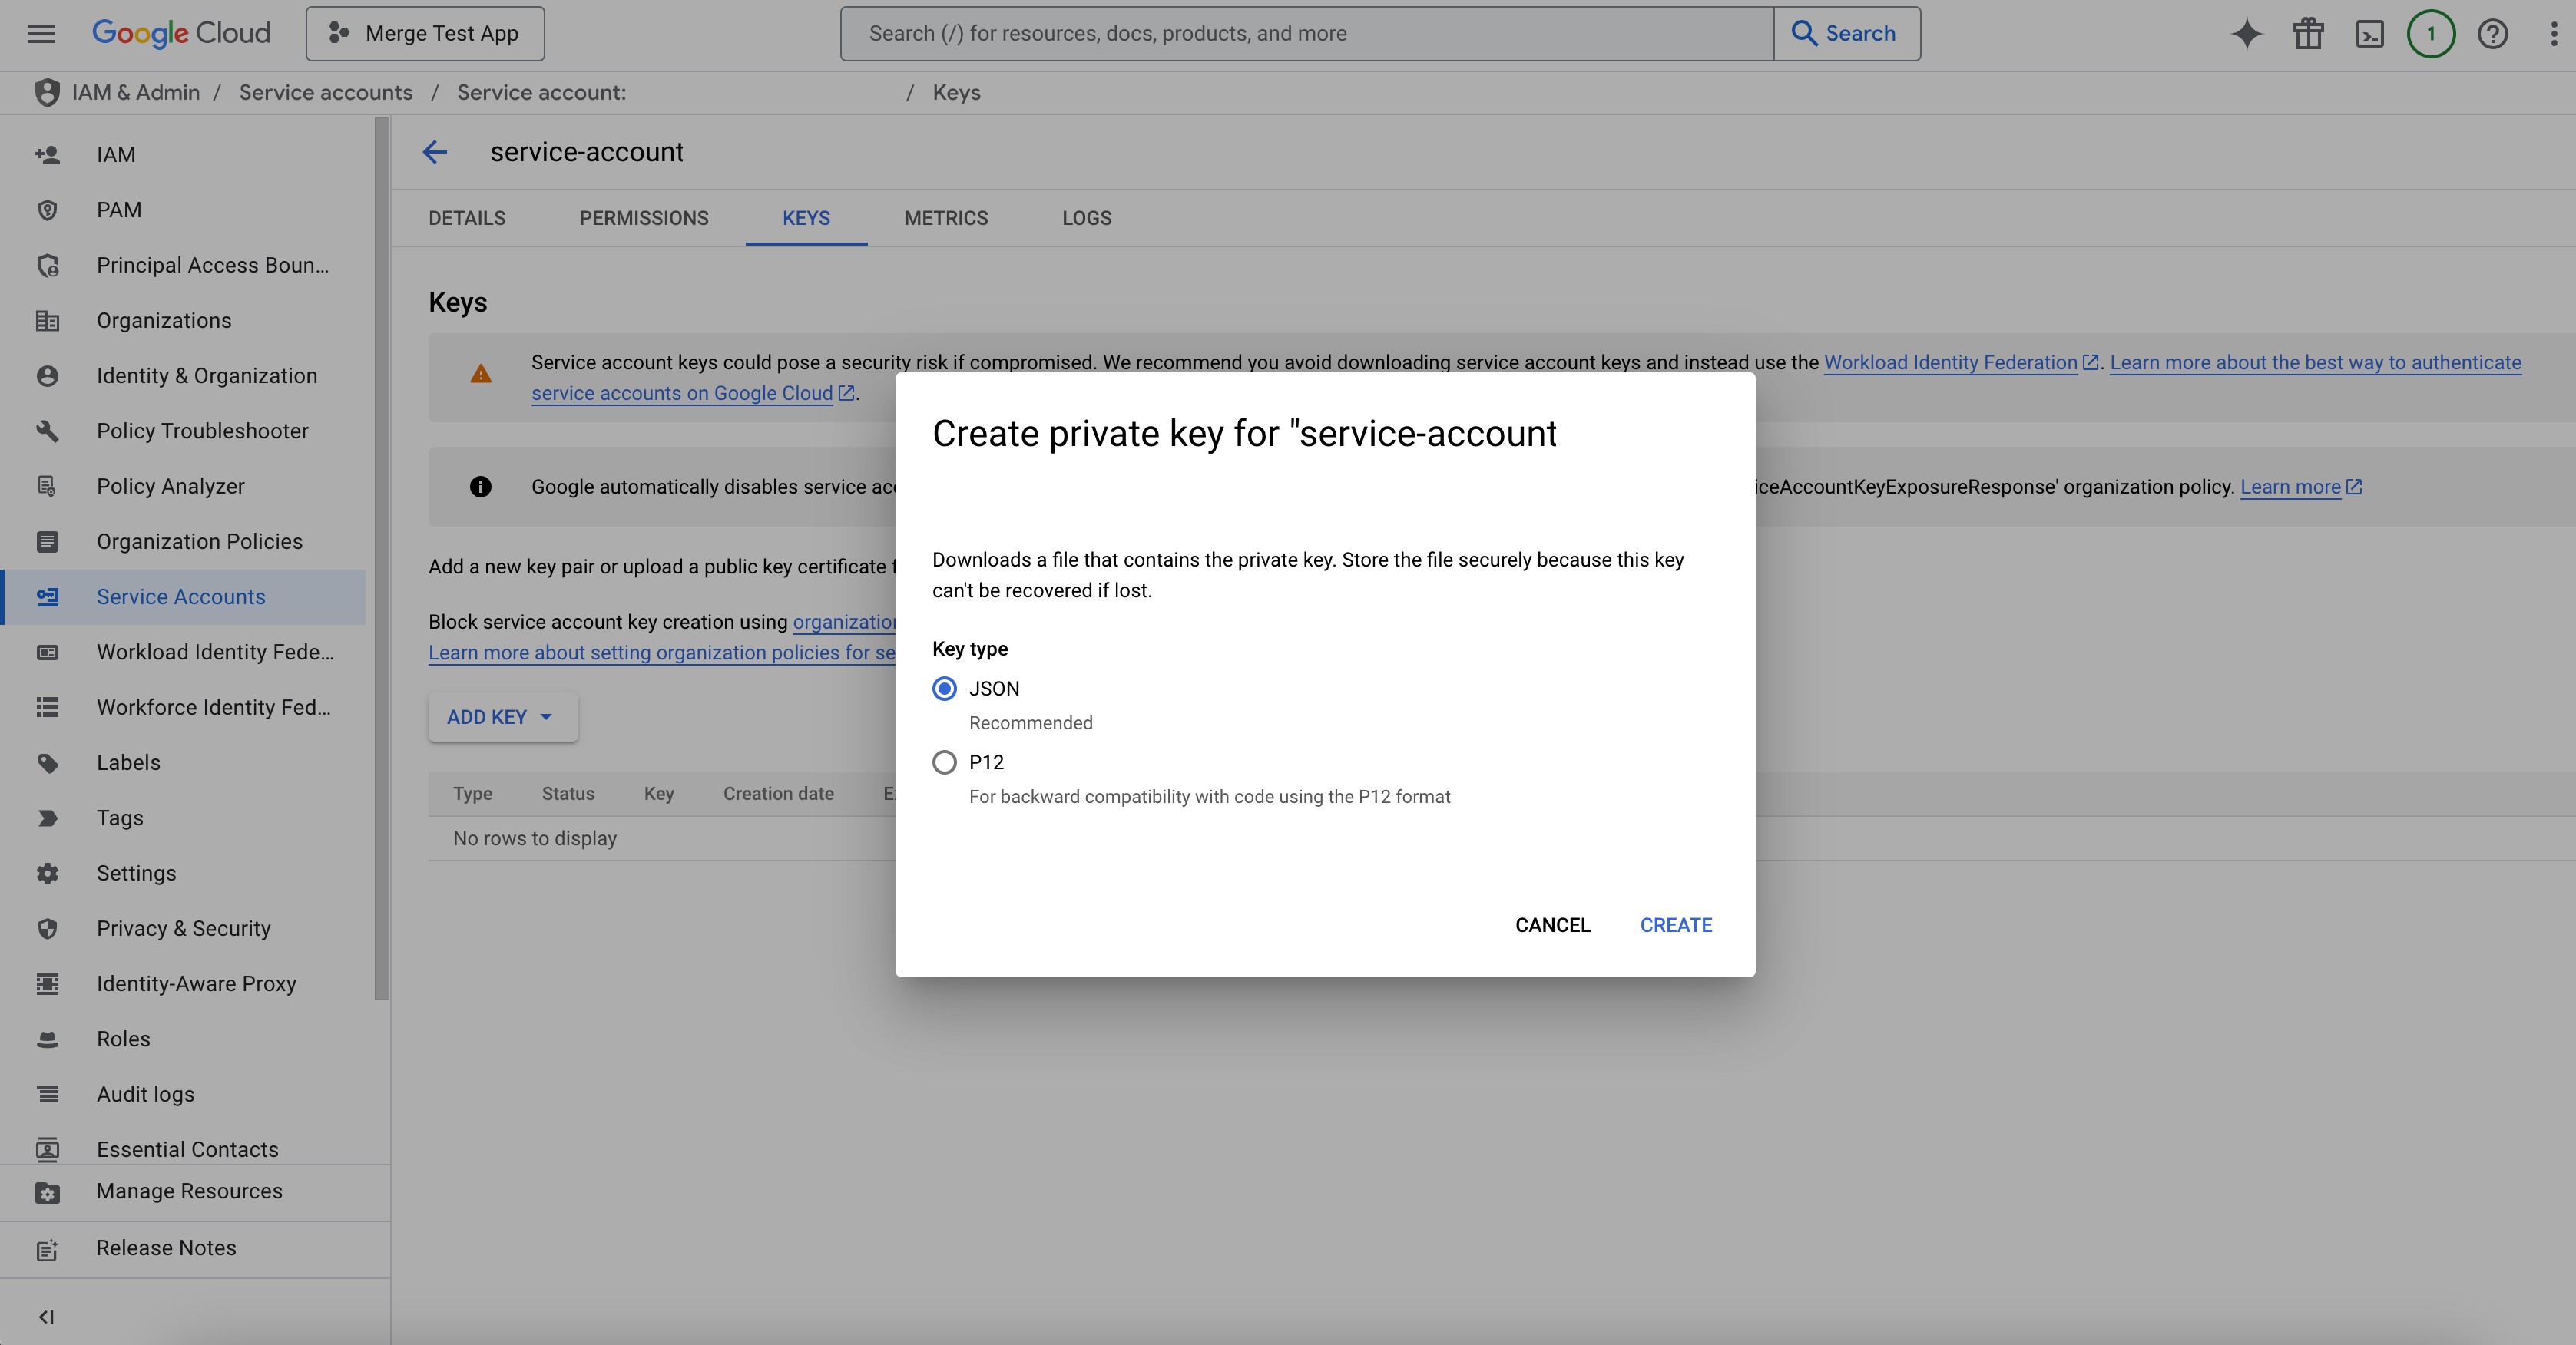Image resolution: width=2576 pixels, height=1345 pixels.
Task: Open the free trial gift icon
Action: [2308, 34]
